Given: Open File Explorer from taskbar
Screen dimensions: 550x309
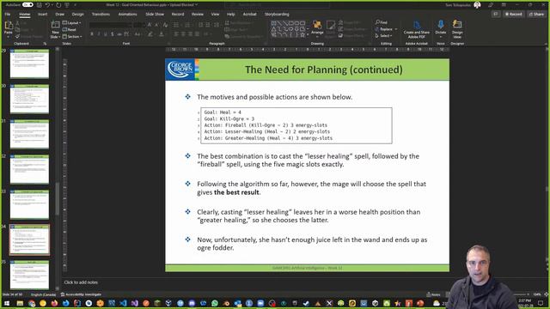Looking at the screenshot, I should 20,303.
